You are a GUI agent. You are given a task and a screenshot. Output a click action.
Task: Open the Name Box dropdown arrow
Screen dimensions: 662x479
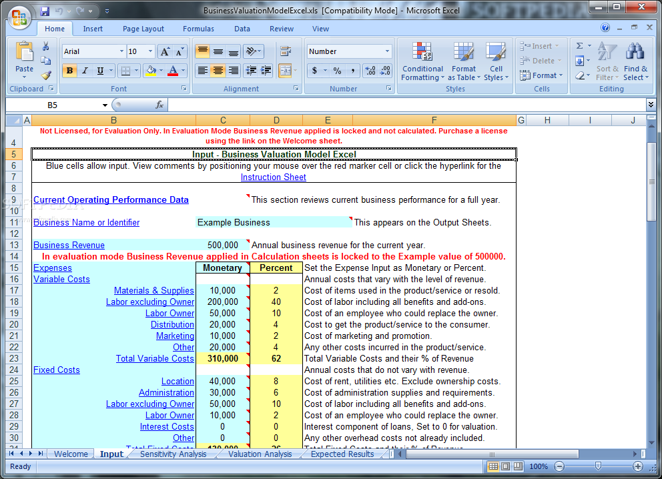(x=105, y=105)
